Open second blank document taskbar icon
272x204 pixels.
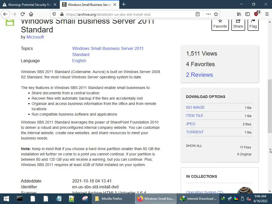coord(46,199)
